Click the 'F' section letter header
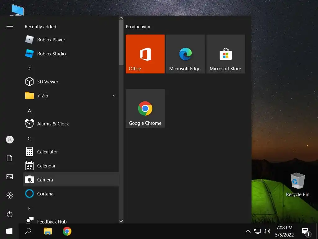 click(x=29, y=209)
